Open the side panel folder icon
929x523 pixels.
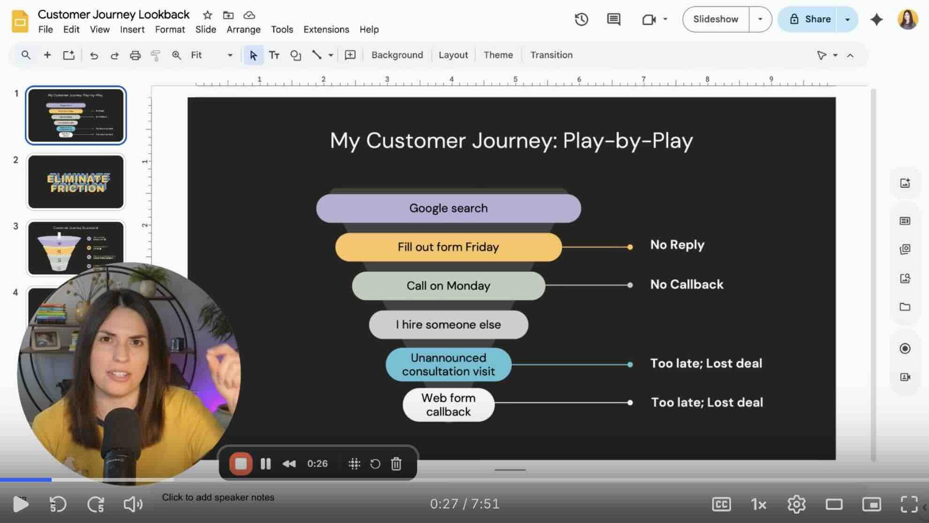(905, 307)
